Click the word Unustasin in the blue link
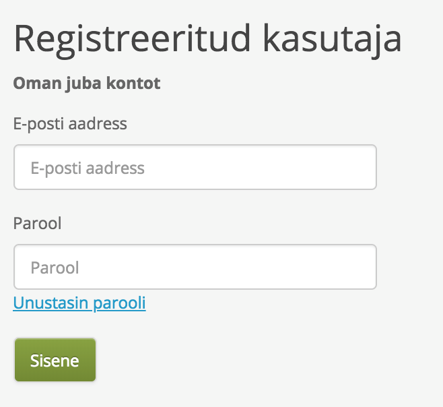443x407 pixels. [51, 303]
